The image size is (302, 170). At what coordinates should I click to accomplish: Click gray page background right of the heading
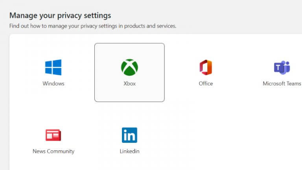[216, 16]
